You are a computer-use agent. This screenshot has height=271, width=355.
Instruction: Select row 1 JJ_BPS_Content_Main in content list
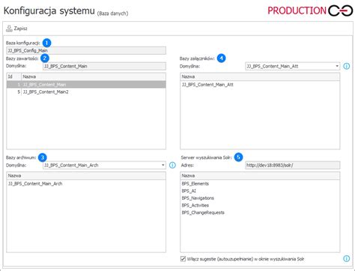(x=86, y=85)
